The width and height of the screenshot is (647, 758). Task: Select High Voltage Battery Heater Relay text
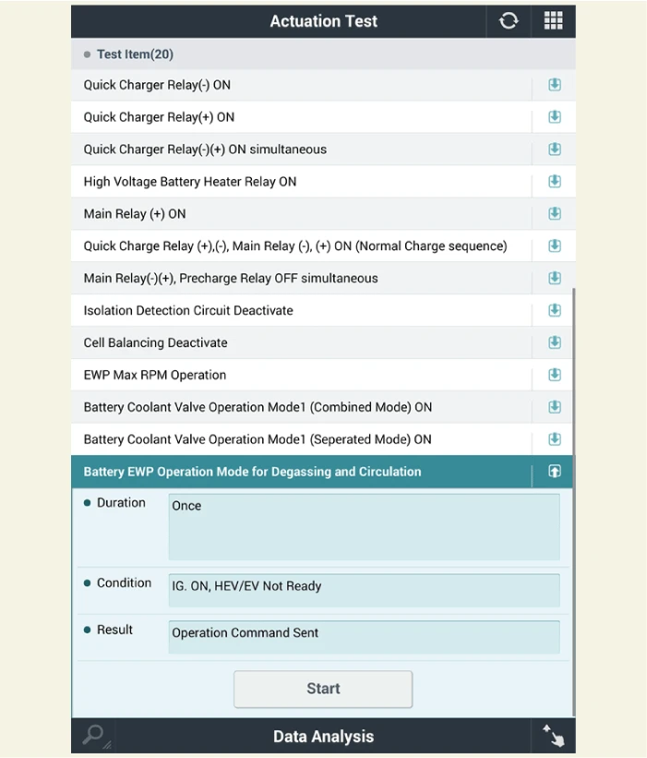point(190,182)
